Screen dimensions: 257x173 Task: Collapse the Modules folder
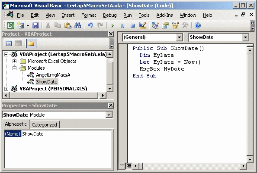pyautogui.click(x=15, y=68)
